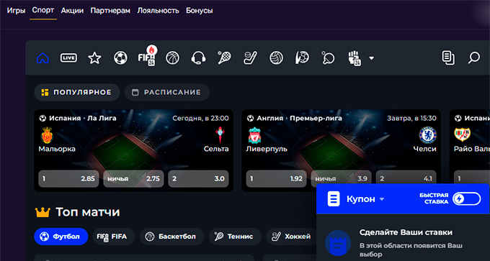
Task: Enable the Быстрая ставка quick bet switch
Action: coord(466,199)
